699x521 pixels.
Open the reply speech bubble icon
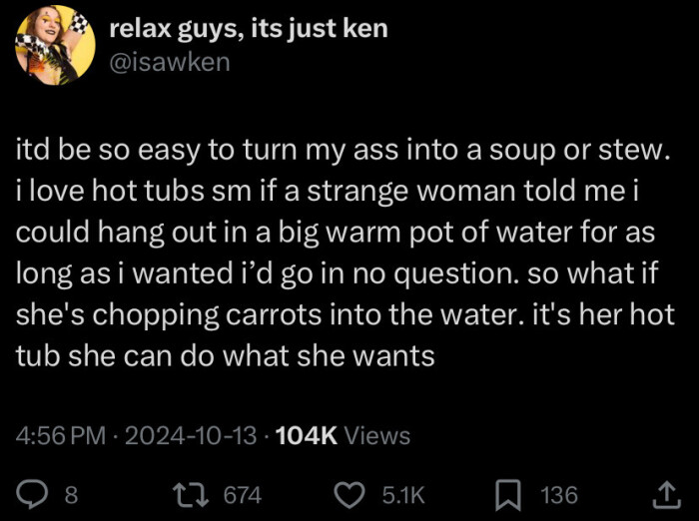click(32, 495)
